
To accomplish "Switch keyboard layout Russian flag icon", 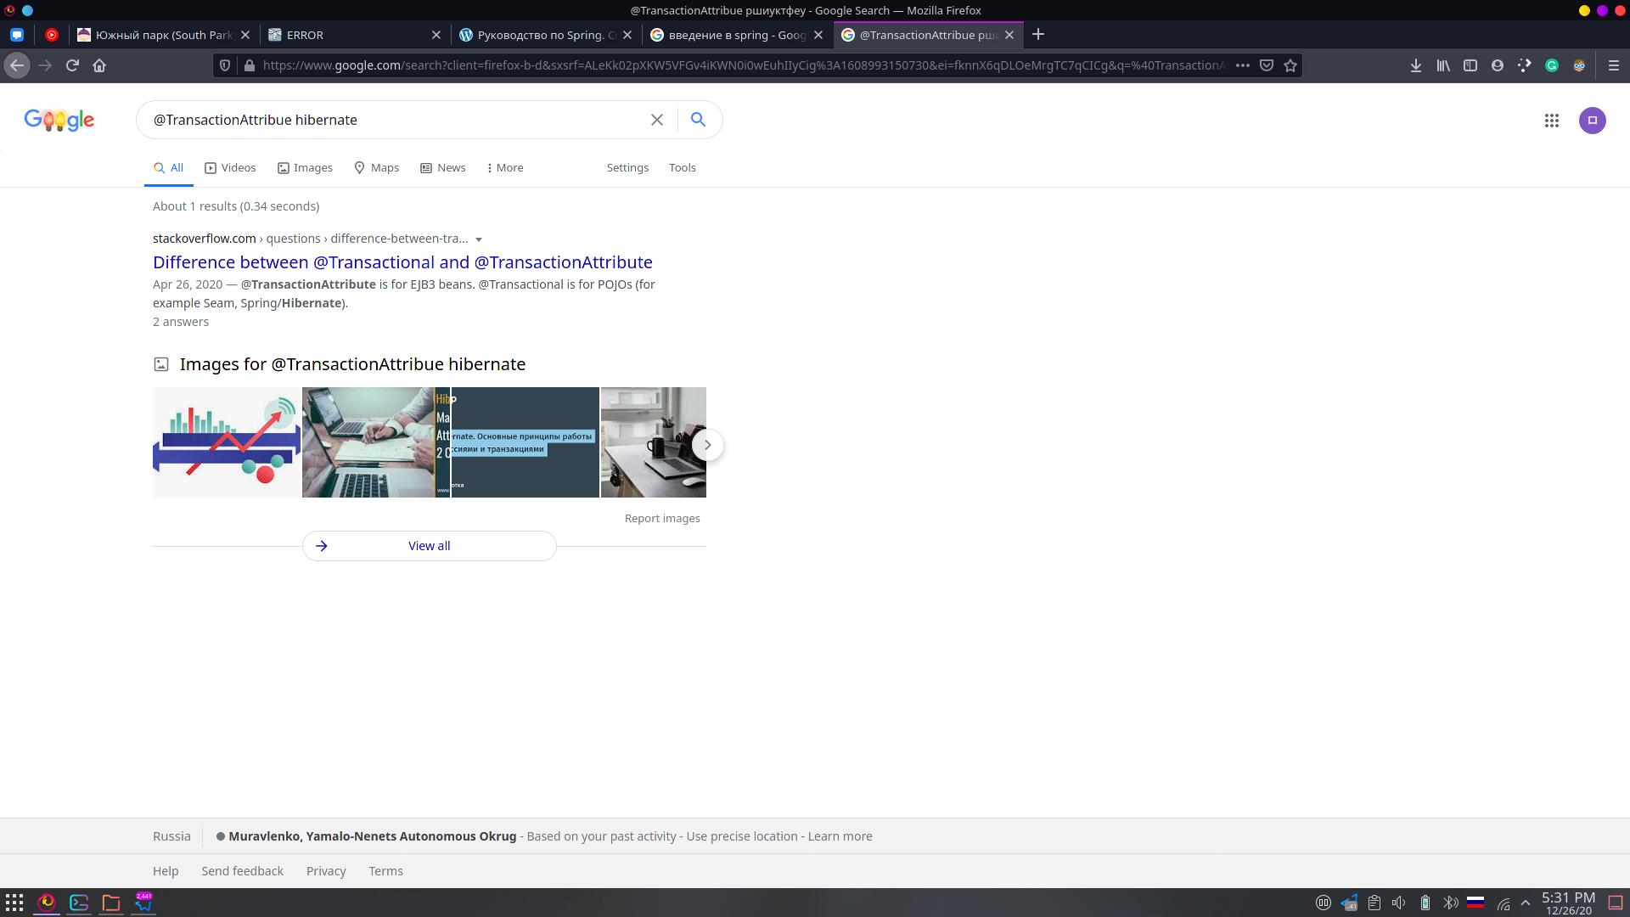I will click(x=1475, y=903).
